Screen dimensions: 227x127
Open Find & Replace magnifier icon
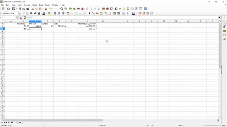[x=62, y=9]
